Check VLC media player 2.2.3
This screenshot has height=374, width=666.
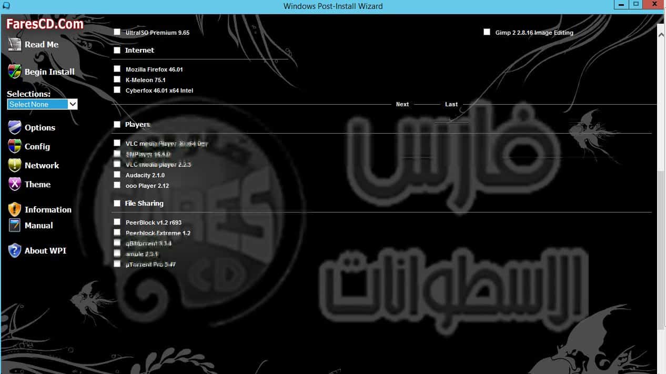(117, 164)
